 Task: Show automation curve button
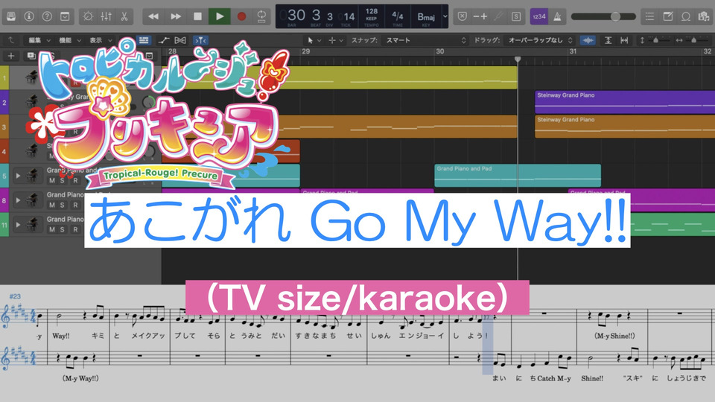pos(163,40)
